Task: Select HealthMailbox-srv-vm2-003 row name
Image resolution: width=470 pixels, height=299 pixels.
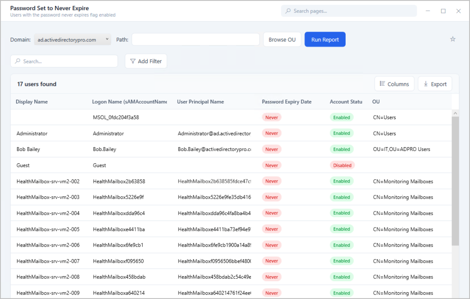Action: pyautogui.click(x=48, y=197)
